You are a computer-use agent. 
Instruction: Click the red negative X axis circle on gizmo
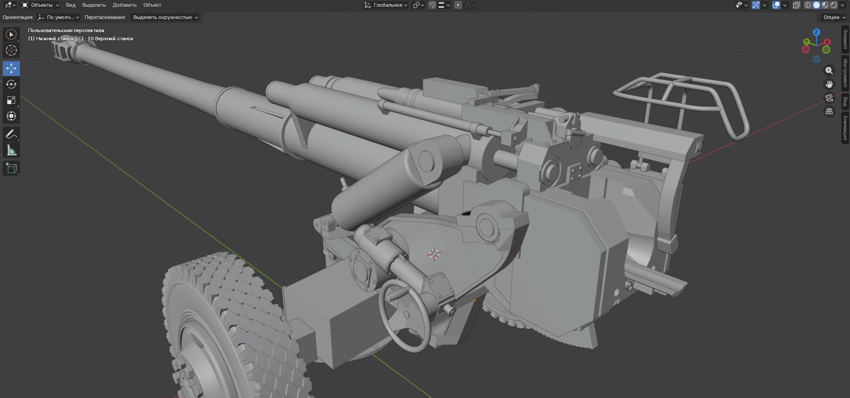806,49
